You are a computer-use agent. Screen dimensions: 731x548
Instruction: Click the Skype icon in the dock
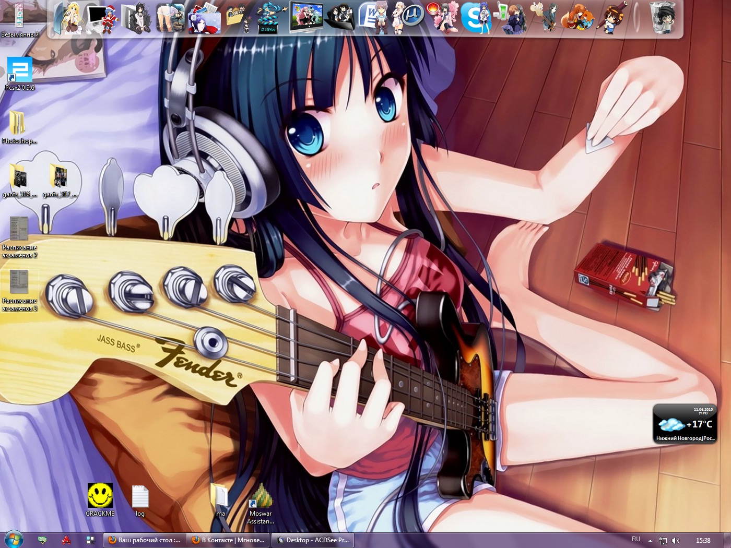pos(477,18)
